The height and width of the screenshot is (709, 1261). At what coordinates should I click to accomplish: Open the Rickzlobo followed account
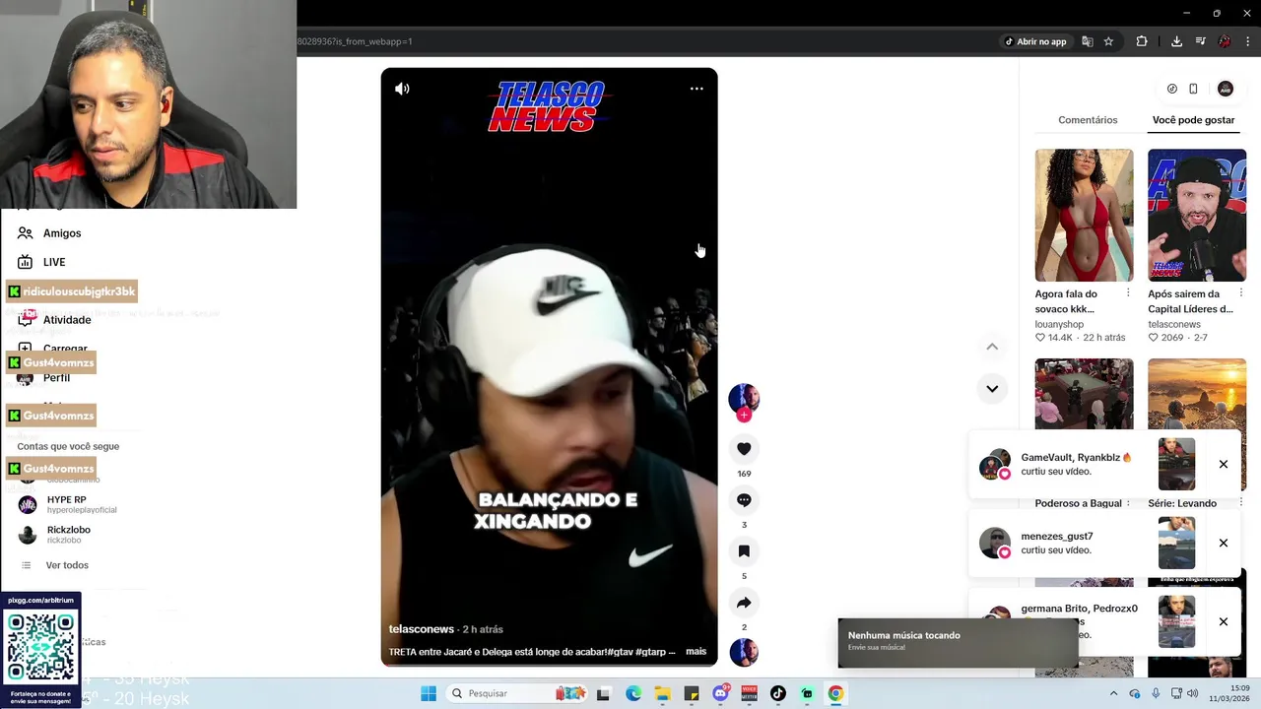[x=55, y=535]
